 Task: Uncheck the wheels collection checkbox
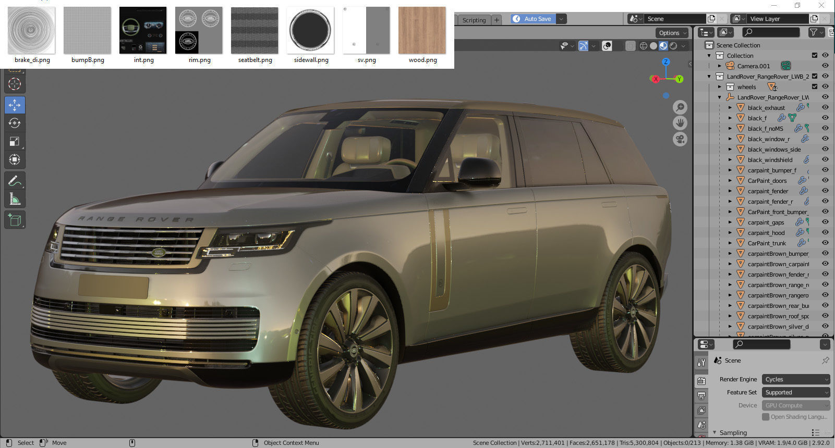(815, 86)
